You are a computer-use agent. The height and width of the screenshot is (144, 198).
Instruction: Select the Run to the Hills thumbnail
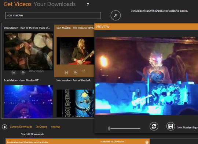pos(28,51)
